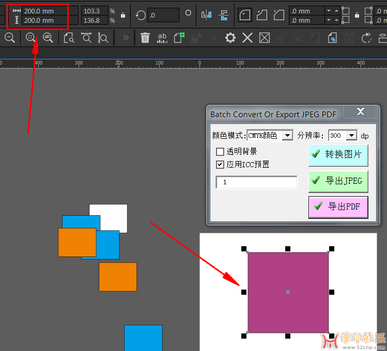Select the round corner style
This screenshot has width=387, height=351.
244,15
